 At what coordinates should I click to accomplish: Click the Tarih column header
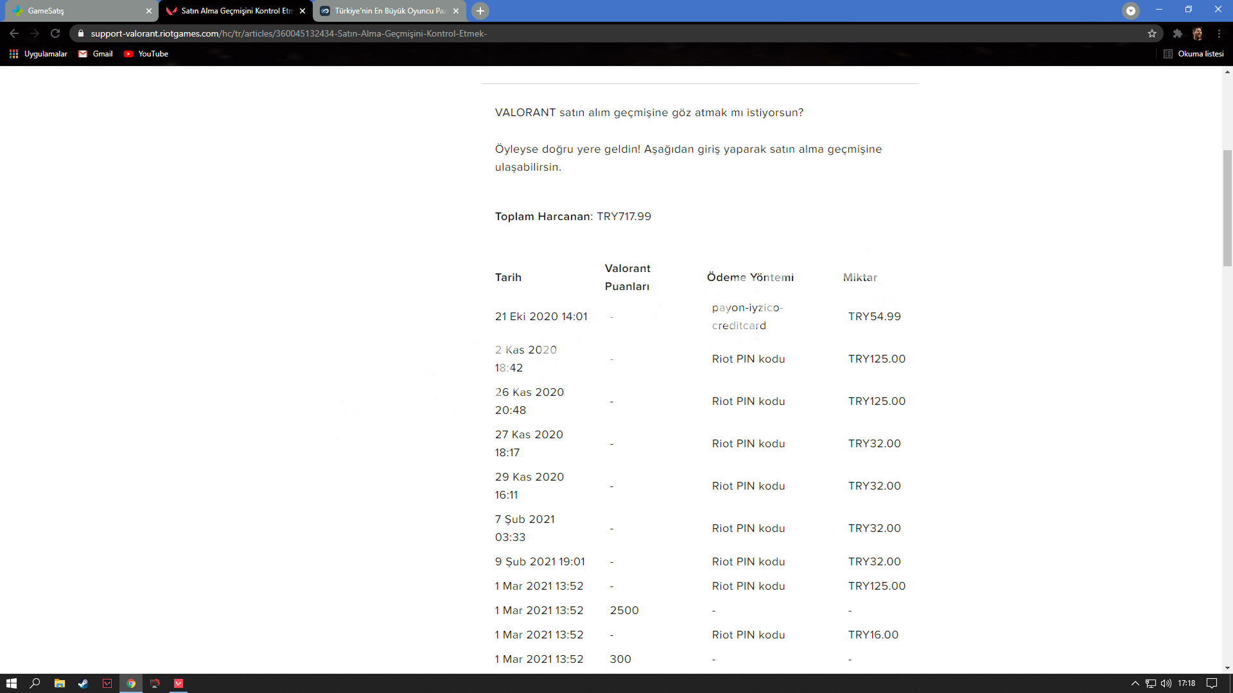(508, 277)
